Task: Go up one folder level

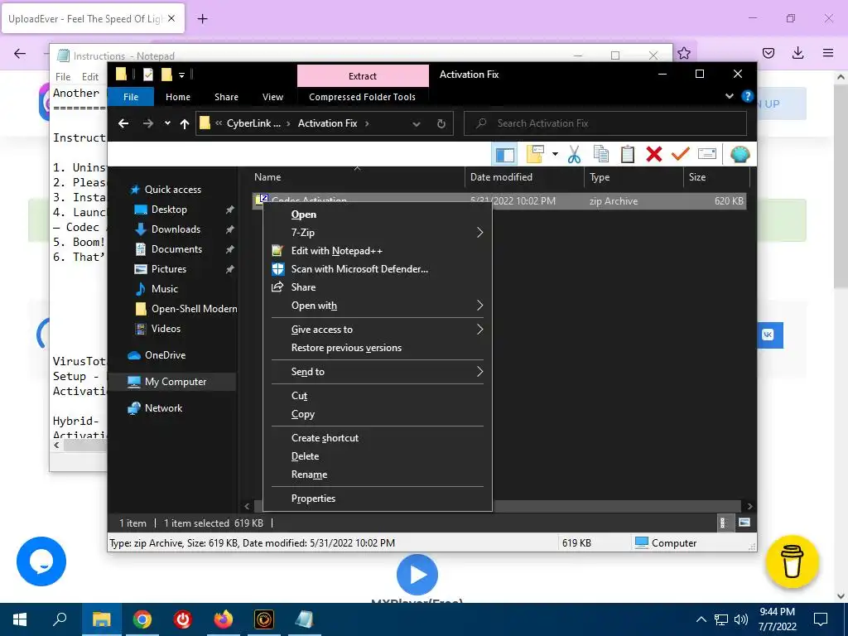Action: pyautogui.click(x=185, y=124)
